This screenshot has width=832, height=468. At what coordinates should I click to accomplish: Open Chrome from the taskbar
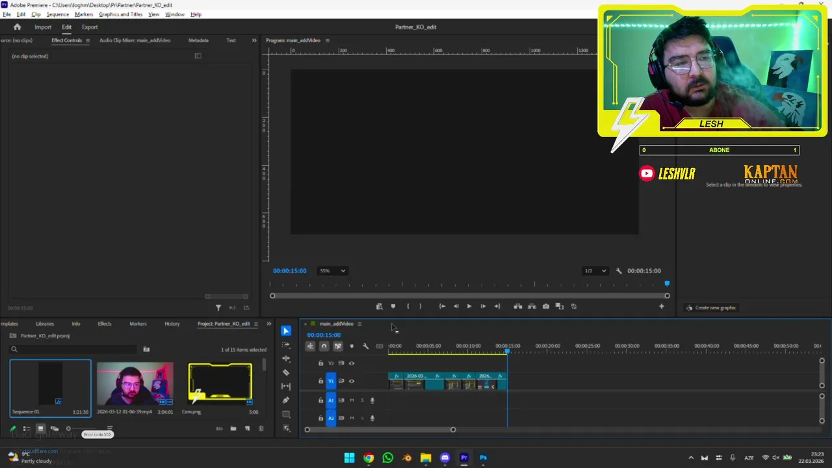coord(369,458)
